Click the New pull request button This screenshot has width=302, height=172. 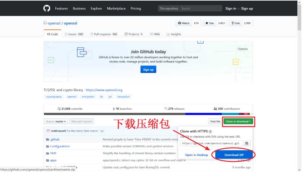(82, 121)
